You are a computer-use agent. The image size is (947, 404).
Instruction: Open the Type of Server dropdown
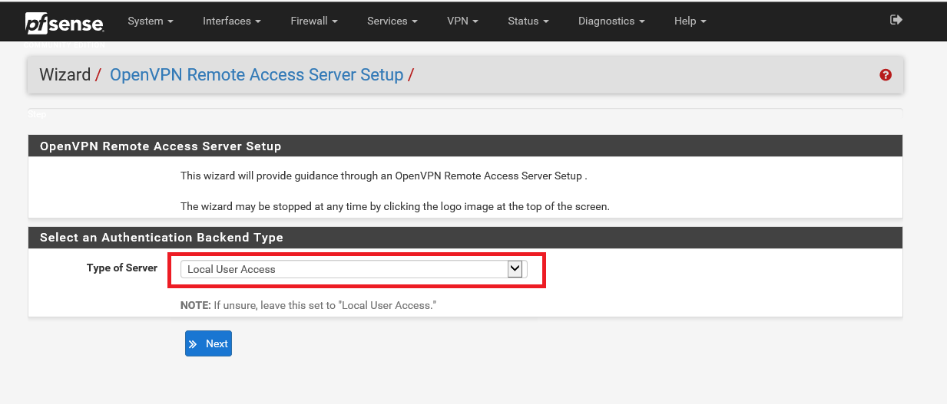353,269
